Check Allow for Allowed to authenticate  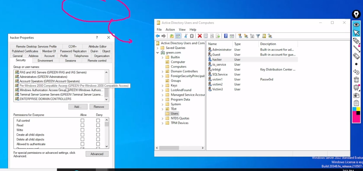point(82,144)
